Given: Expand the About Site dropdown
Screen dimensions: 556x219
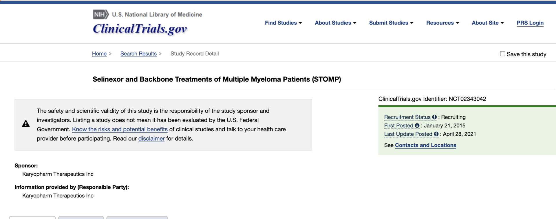Looking at the screenshot, I should [488, 23].
